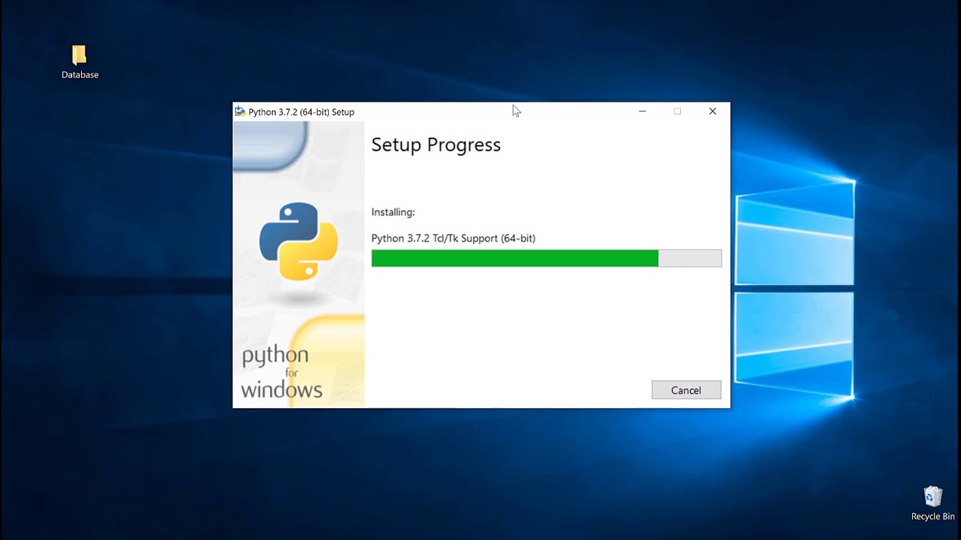961x540 pixels.
Task: Click the 'Setup Progress' heading
Action: pos(435,145)
